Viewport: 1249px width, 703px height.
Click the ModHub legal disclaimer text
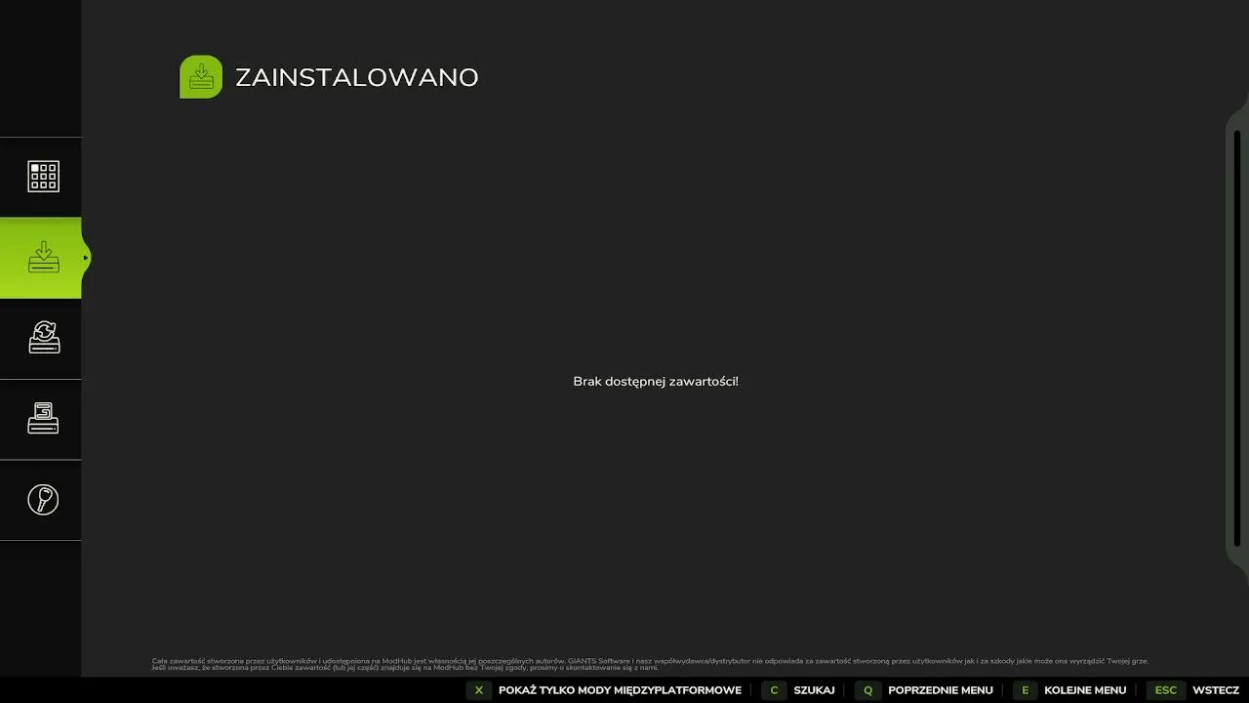tap(650, 664)
